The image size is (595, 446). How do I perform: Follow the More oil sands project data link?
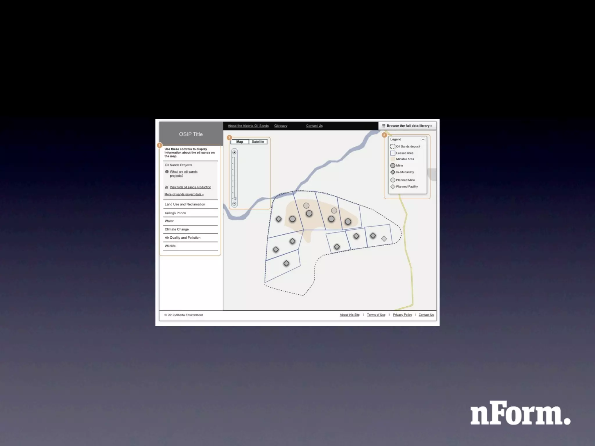184,194
